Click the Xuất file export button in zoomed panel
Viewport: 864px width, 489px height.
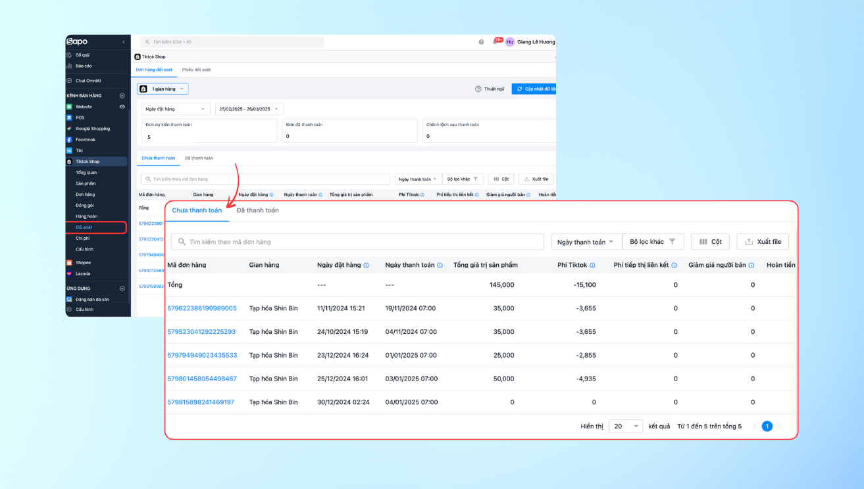[763, 242]
